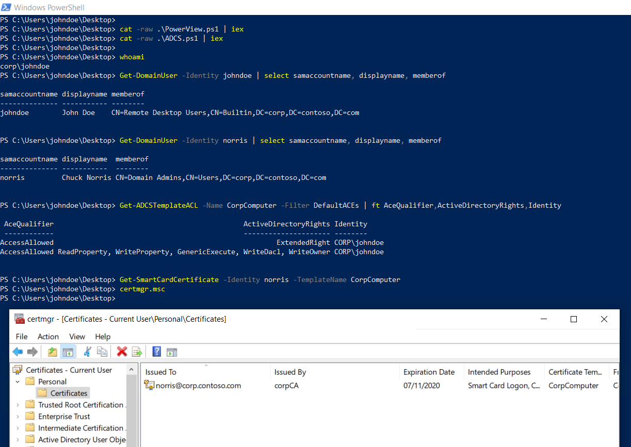The height and width of the screenshot is (447, 631).
Task: Expand Active Directory User Object node
Action: [x=18, y=439]
